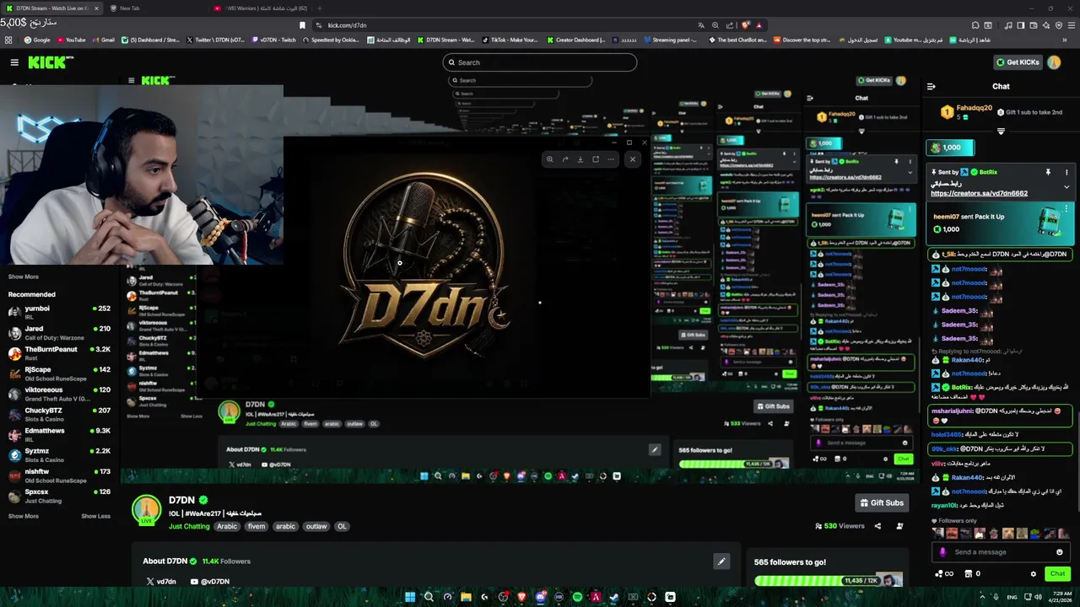Click the Kick search field
This screenshot has height=607, width=1080.
(x=540, y=62)
